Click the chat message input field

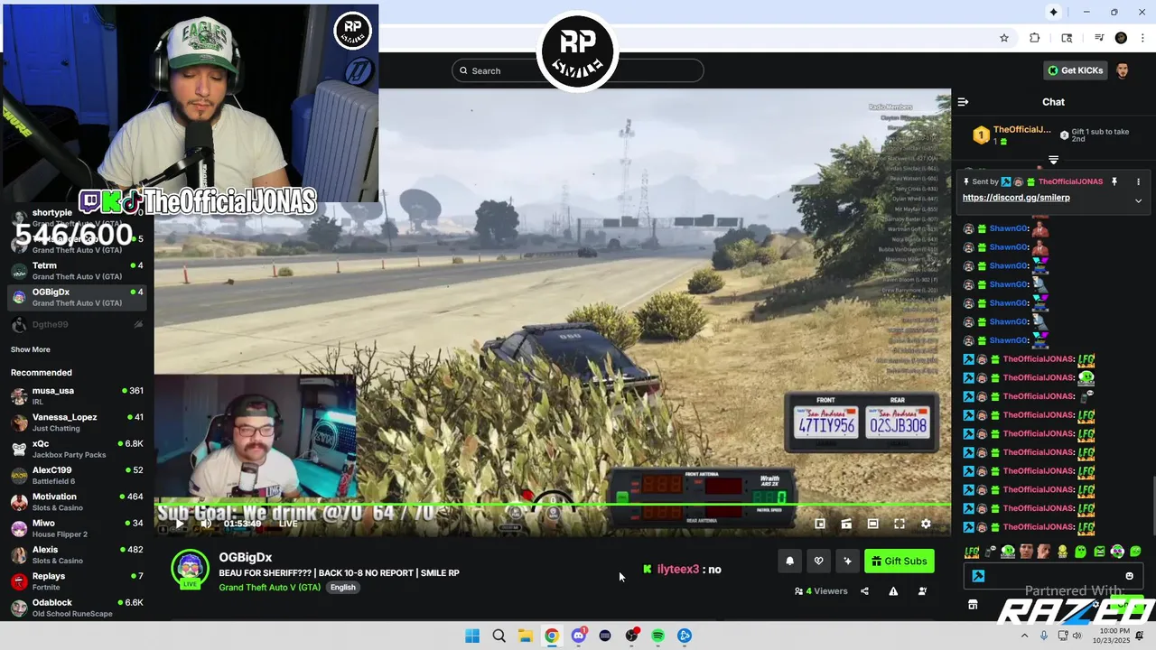point(1053,576)
